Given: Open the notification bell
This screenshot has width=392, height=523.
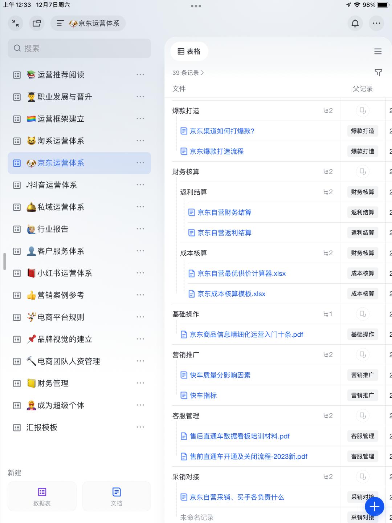Looking at the screenshot, I should tap(355, 23).
